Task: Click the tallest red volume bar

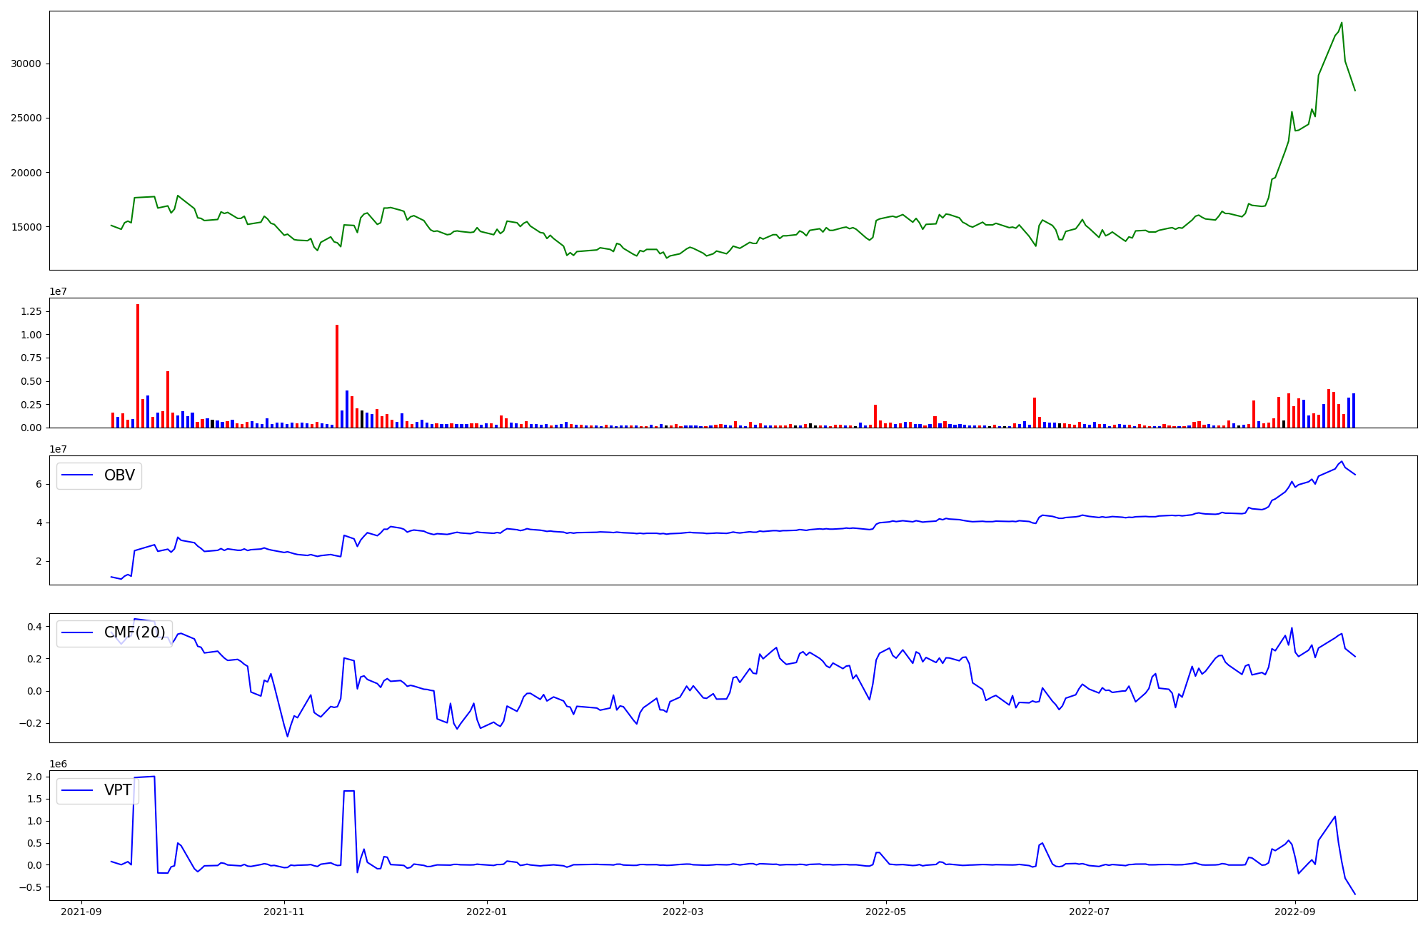Action: coord(138,364)
